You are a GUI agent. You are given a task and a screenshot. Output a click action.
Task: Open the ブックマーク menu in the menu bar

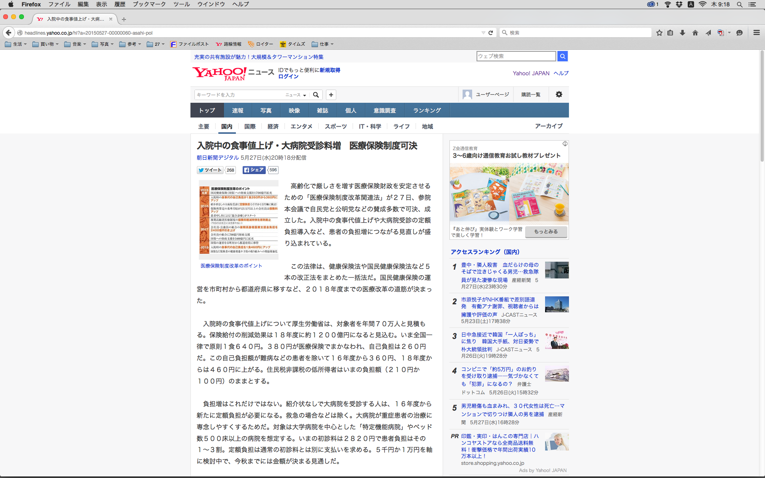pos(149,4)
